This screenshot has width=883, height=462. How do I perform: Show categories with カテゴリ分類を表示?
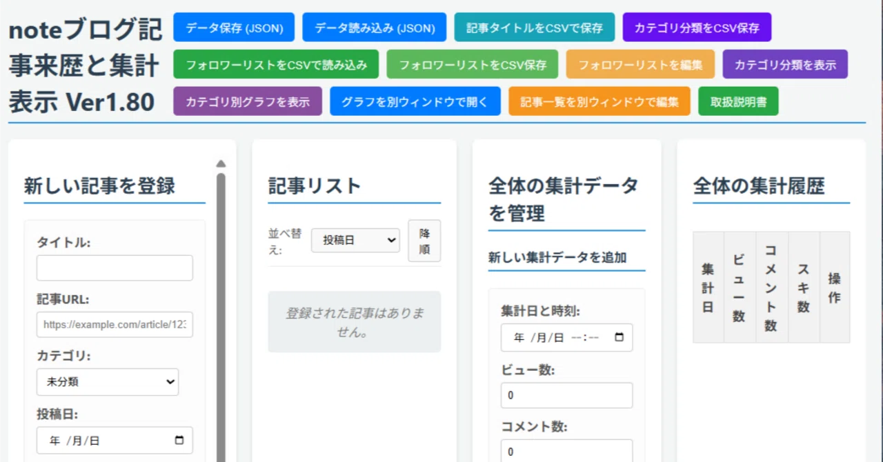point(785,64)
